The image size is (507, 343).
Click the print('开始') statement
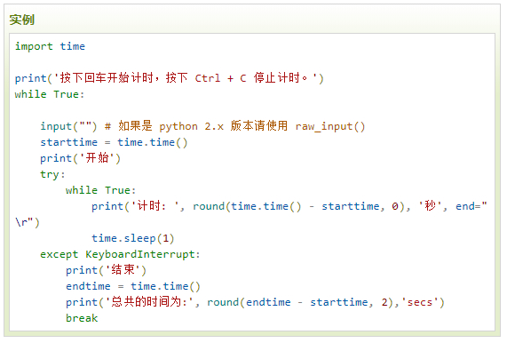point(80,158)
